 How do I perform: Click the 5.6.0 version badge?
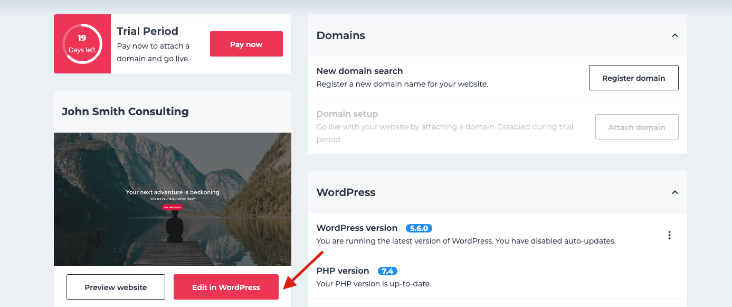click(x=419, y=228)
